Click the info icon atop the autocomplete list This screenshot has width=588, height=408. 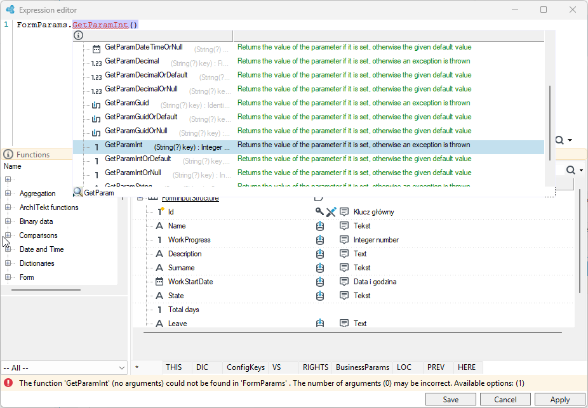pos(78,36)
